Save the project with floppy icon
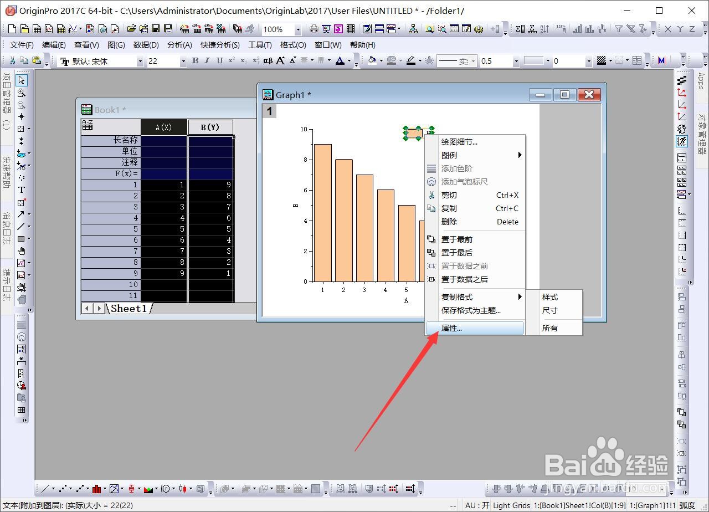Image resolution: width=709 pixels, height=512 pixels. (x=156, y=29)
